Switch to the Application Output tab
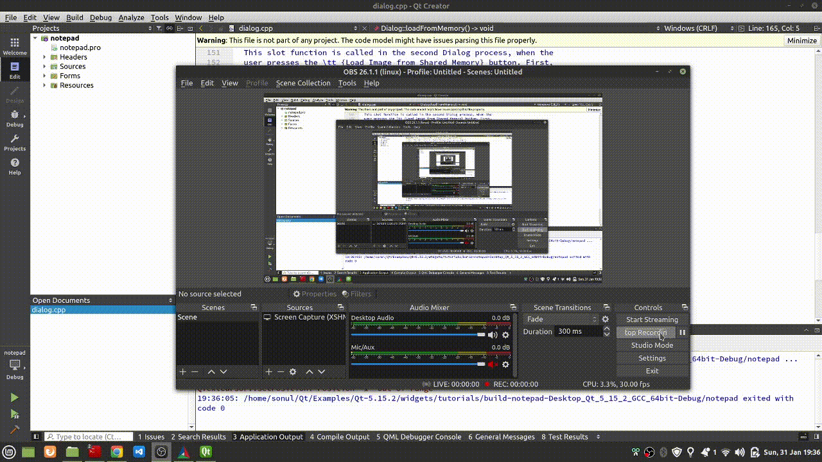Screen dimensions: 822x462 268,436
